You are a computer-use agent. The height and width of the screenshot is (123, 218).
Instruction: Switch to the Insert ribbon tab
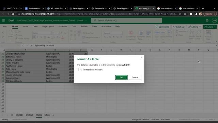click(25, 27)
